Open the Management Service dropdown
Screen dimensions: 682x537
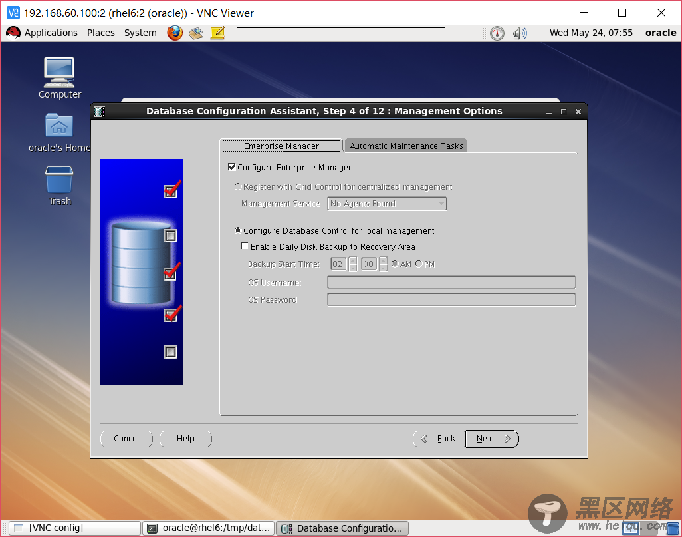[x=387, y=204]
